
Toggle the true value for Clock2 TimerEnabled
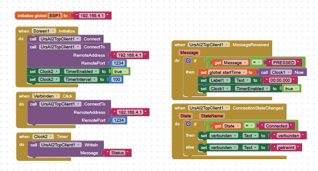120,72
